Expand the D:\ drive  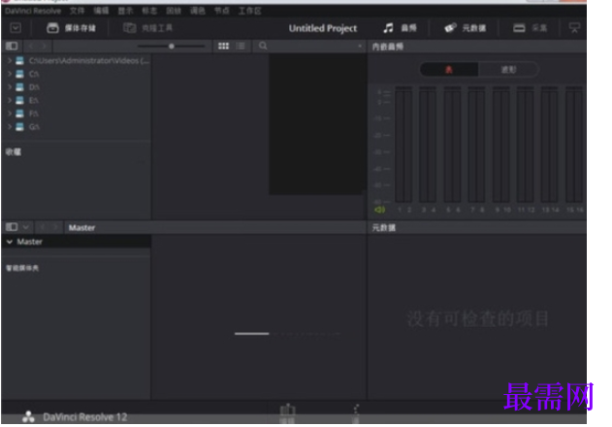point(10,87)
